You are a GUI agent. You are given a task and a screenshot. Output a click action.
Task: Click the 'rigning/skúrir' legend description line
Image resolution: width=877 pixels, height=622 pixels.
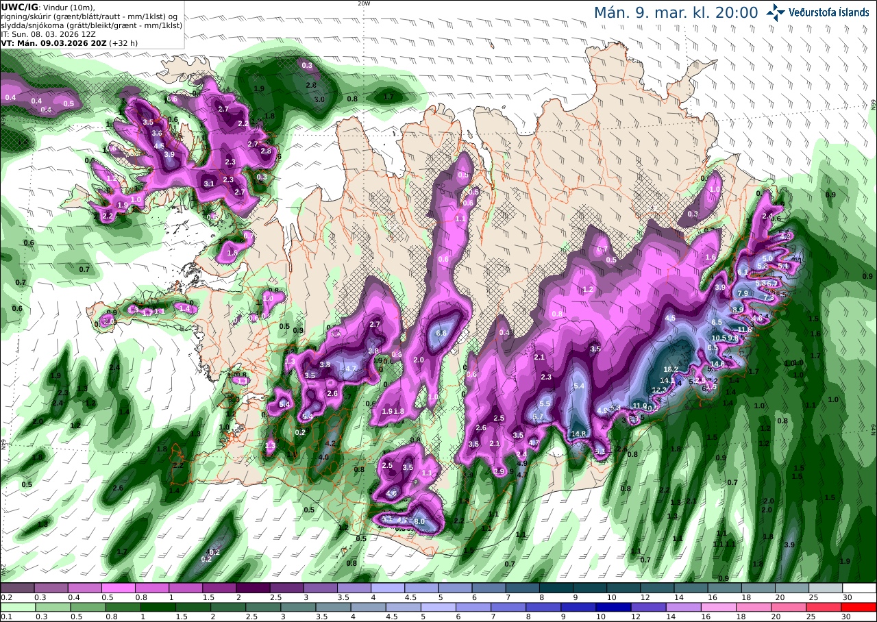pos(89,16)
